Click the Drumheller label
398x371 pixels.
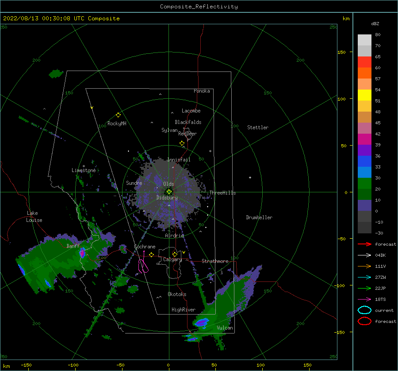click(259, 217)
